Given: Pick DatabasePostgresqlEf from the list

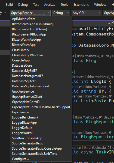Looking at the screenshot, I should click(41, 76).
